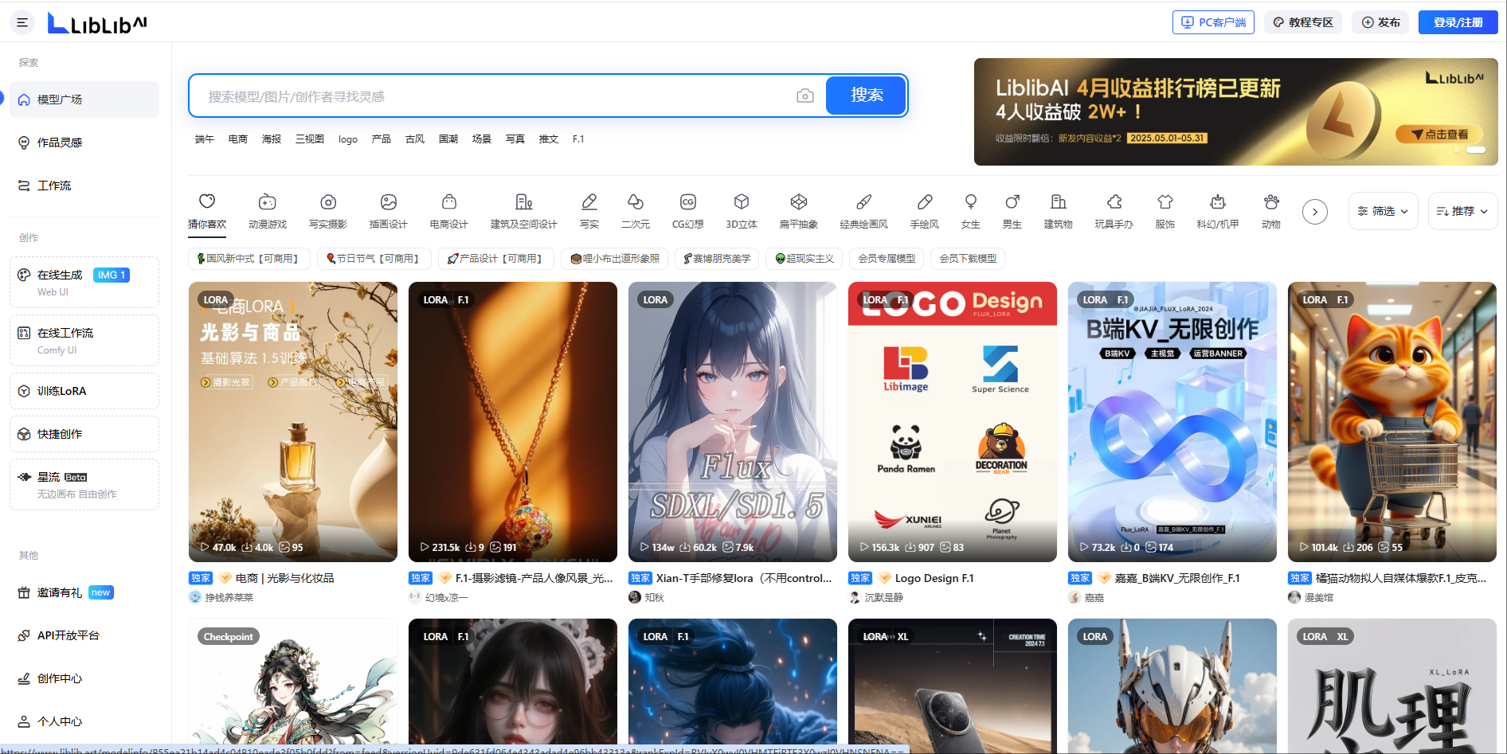This screenshot has width=1507, height=754.
Task: Toggle the 超现实主义 filter tag
Action: pos(804,259)
